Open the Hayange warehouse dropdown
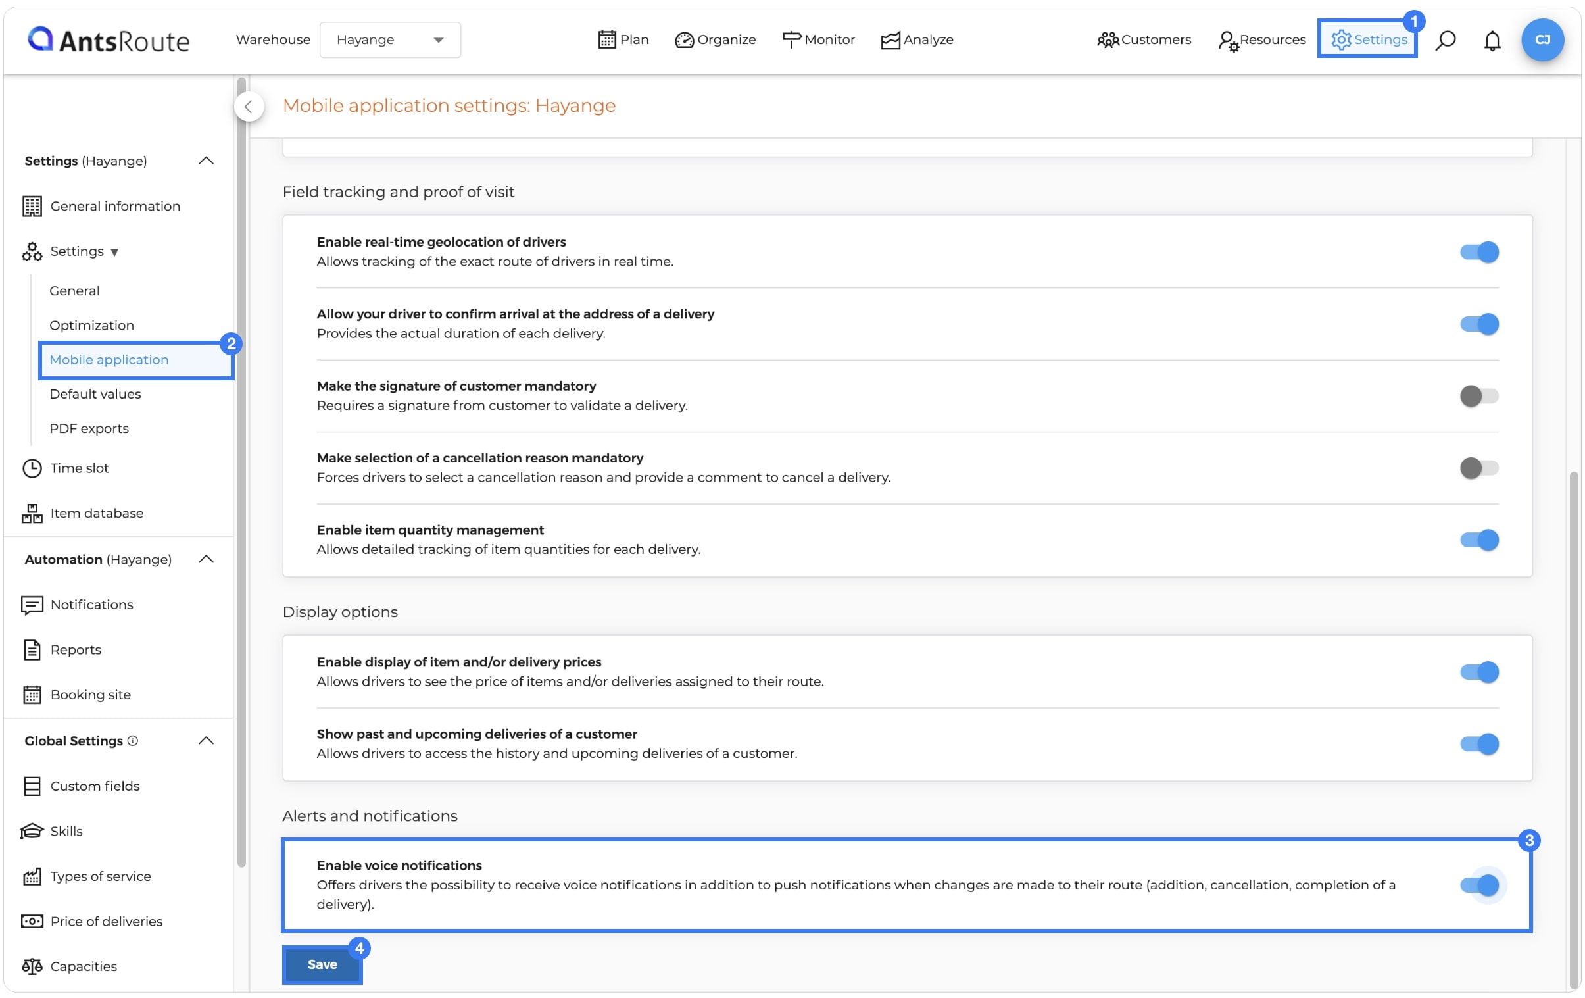Viewport: 1585px width, 998px height. 389,40
